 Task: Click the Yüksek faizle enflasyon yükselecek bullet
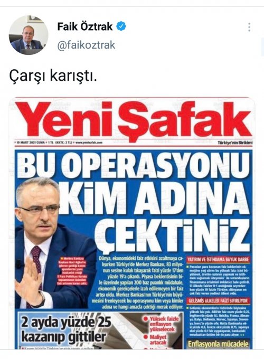161,324
